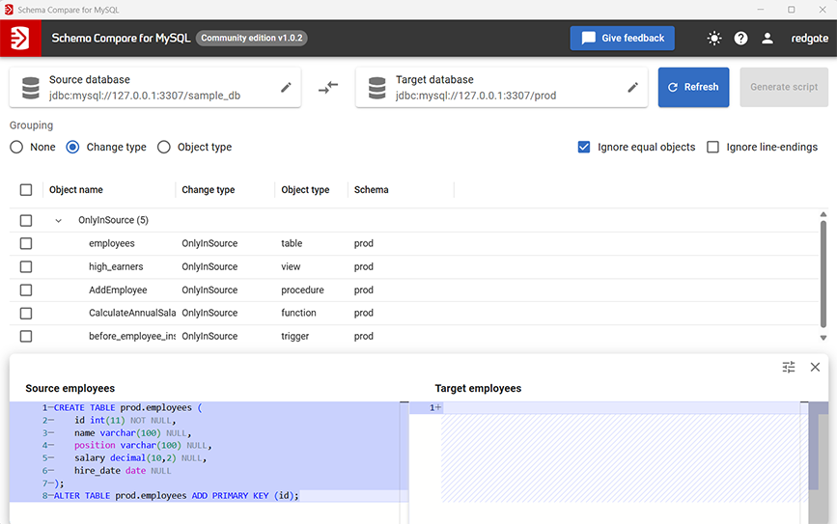Edit the source database connection pencil
This screenshot has height=524, width=837.
click(x=286, y=88)
